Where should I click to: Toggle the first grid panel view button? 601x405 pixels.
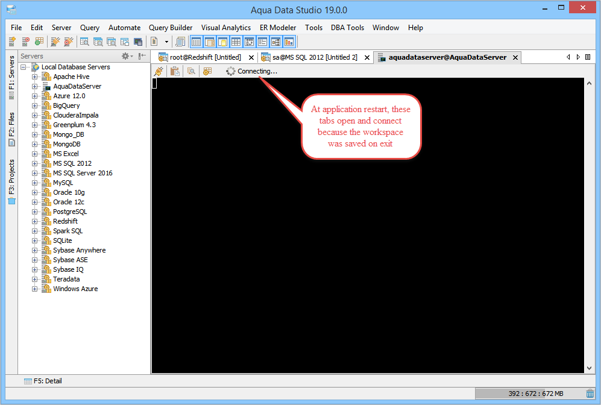197,42
